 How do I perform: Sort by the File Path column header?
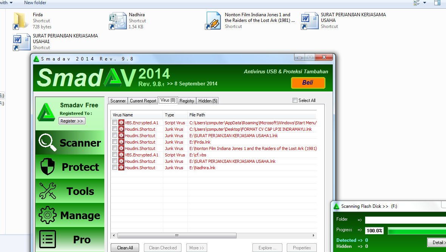tap(252, 115)
